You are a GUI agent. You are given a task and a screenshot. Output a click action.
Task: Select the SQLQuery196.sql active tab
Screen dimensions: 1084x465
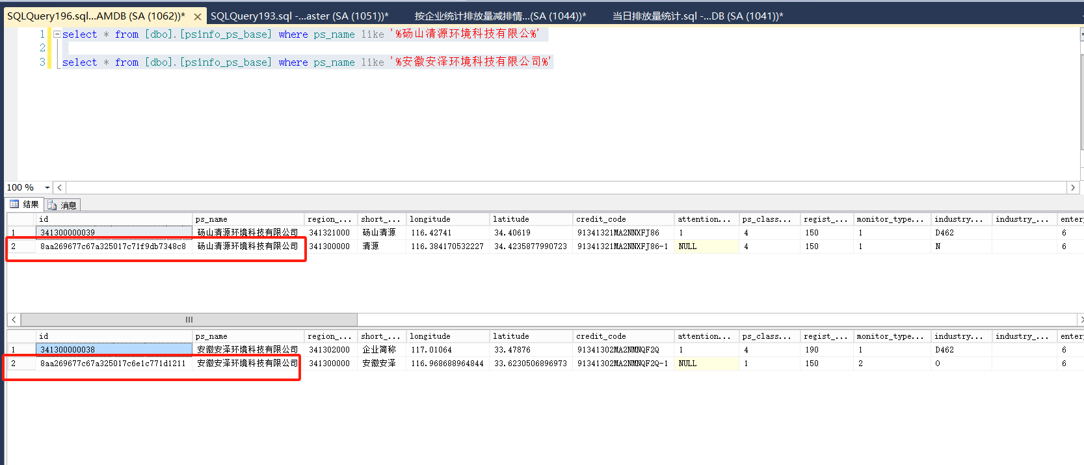pos(96,16)
